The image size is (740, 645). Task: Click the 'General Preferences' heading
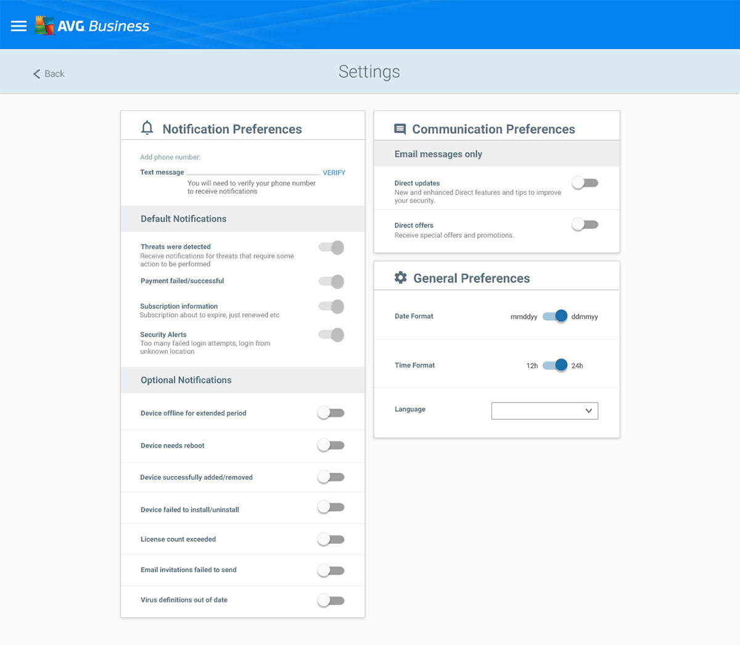472,278
